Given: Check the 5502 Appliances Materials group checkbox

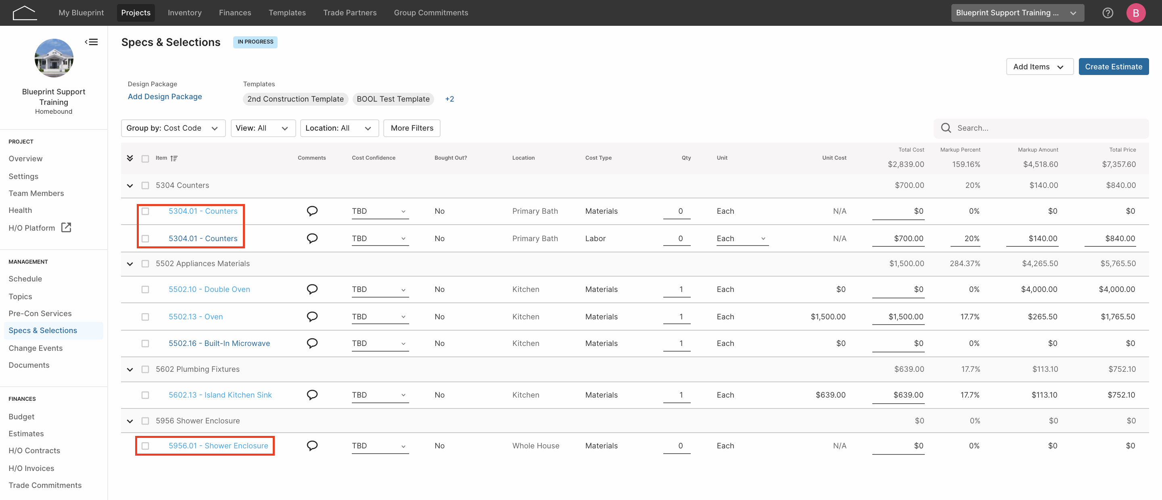Looking at the screenshot, I should coord(145,264).
